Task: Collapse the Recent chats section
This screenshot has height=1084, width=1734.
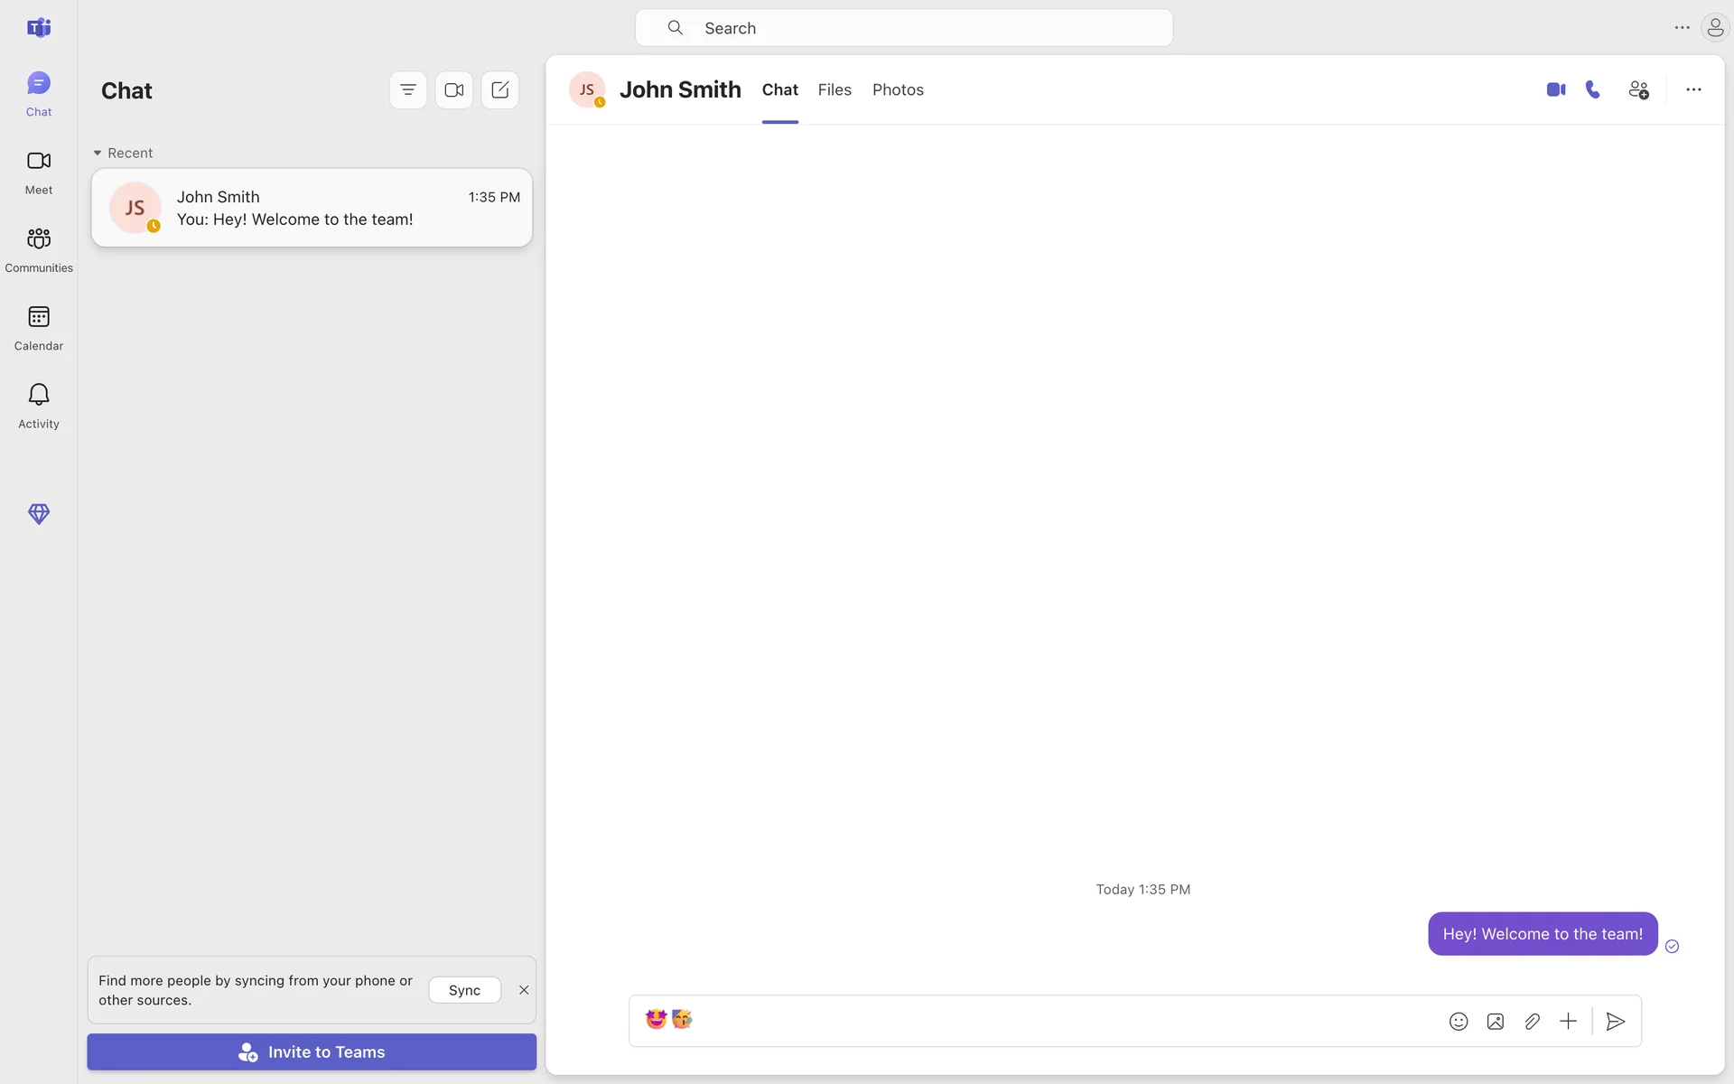Action: (x=98, y=153)
